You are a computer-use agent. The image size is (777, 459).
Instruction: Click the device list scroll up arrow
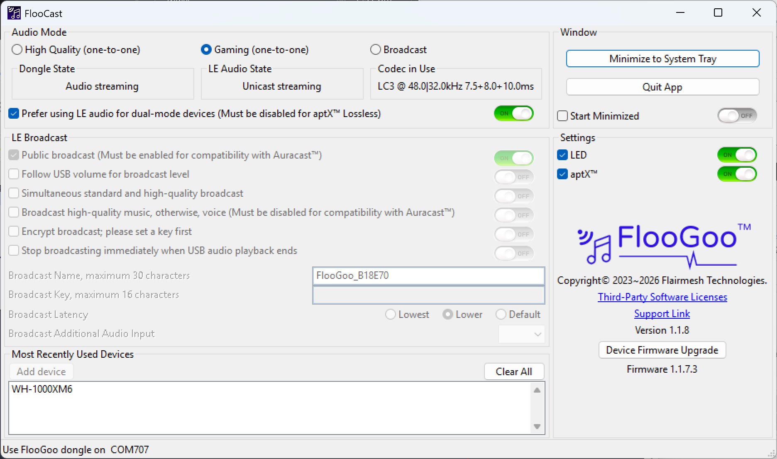point(537,390)
